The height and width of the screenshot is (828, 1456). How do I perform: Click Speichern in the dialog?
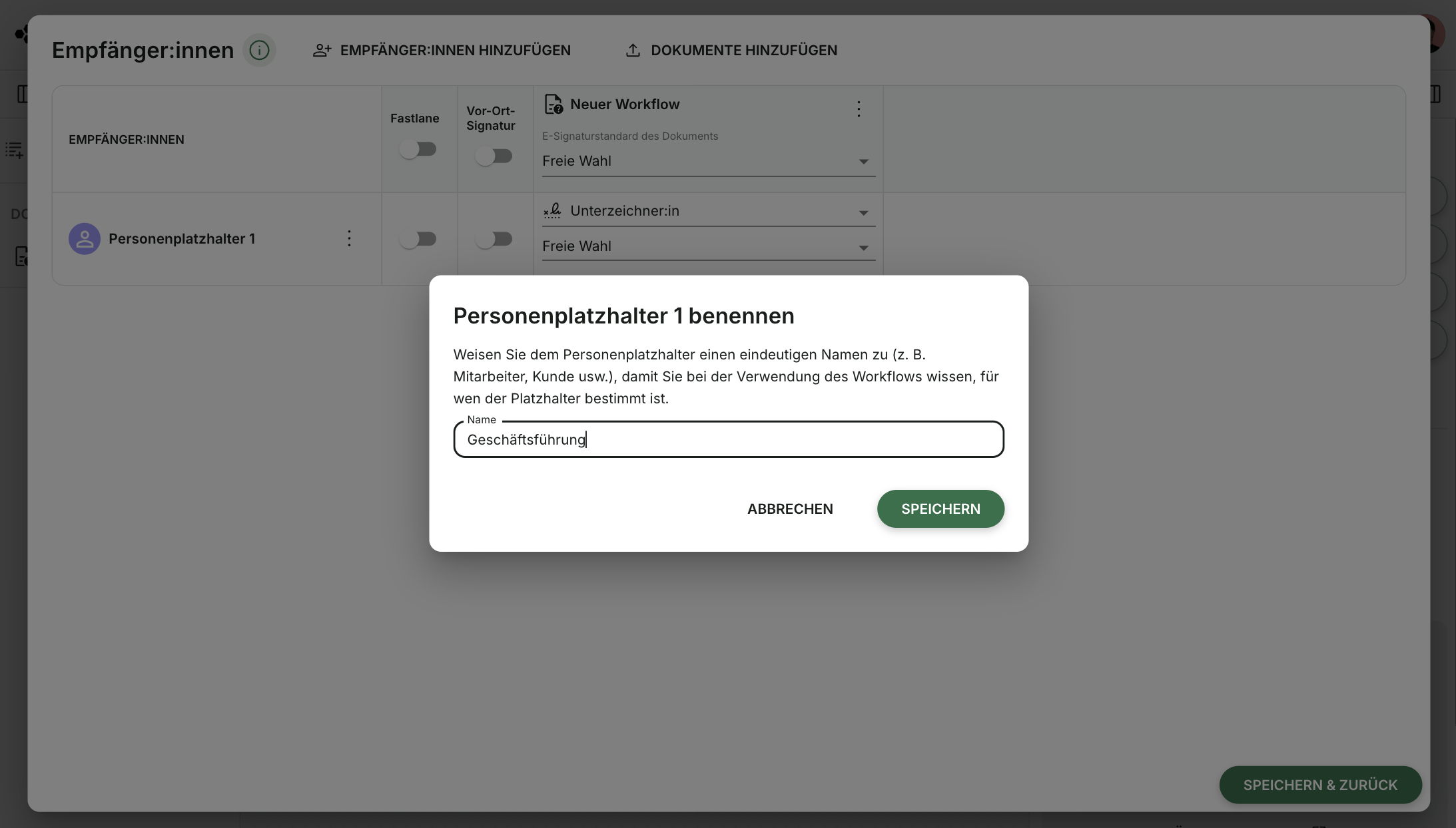[x=940, y=509]
